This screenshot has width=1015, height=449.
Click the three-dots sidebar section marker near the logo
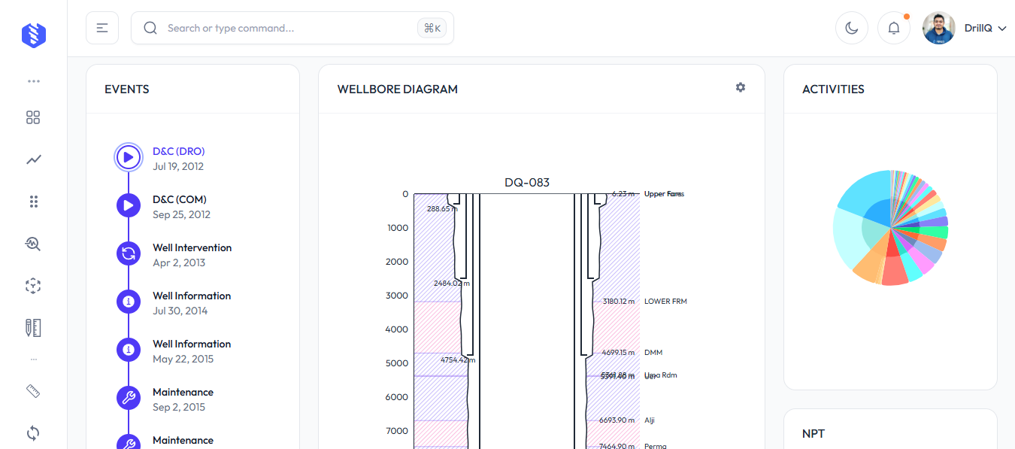pyautogui.click(x=33, y=81)
